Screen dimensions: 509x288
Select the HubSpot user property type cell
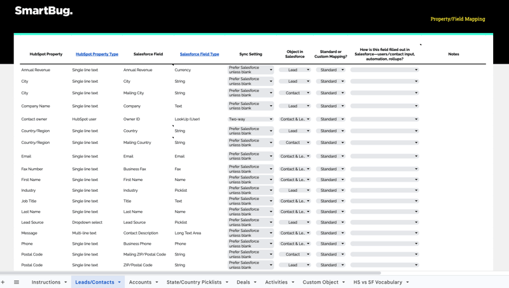(x=85, y=119)
